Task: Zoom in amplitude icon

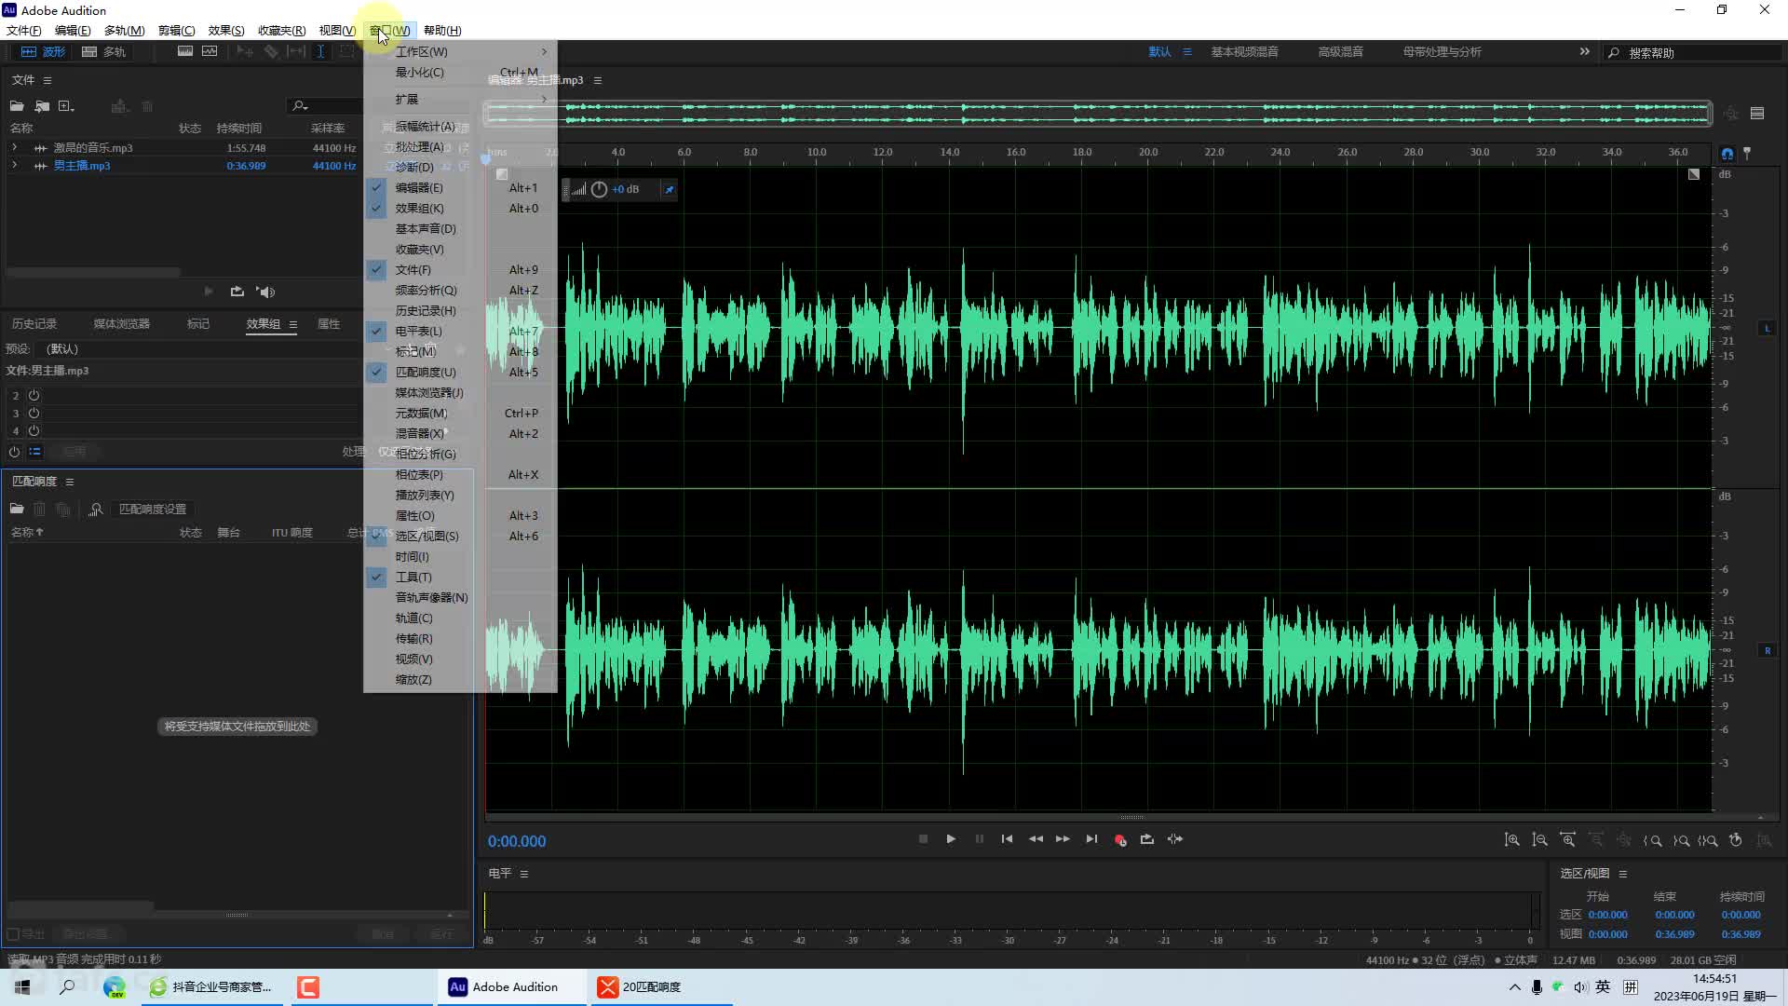Action: [1512, 840]
